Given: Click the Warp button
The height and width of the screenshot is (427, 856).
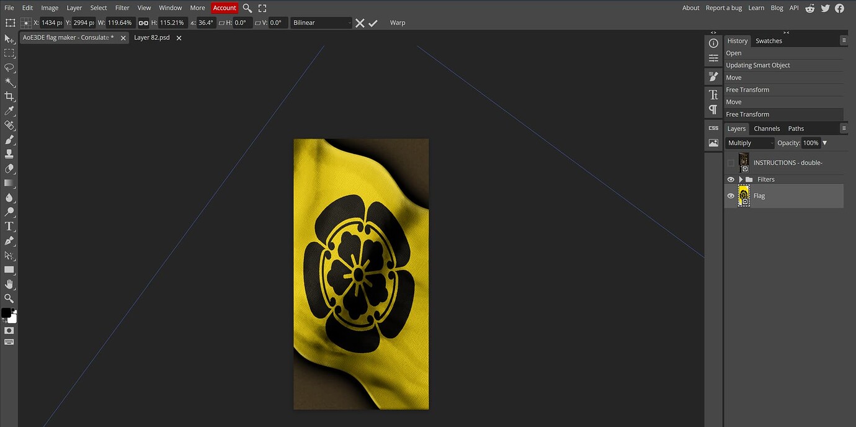Looking at the screenshot, I should click(x=397, y=22).
